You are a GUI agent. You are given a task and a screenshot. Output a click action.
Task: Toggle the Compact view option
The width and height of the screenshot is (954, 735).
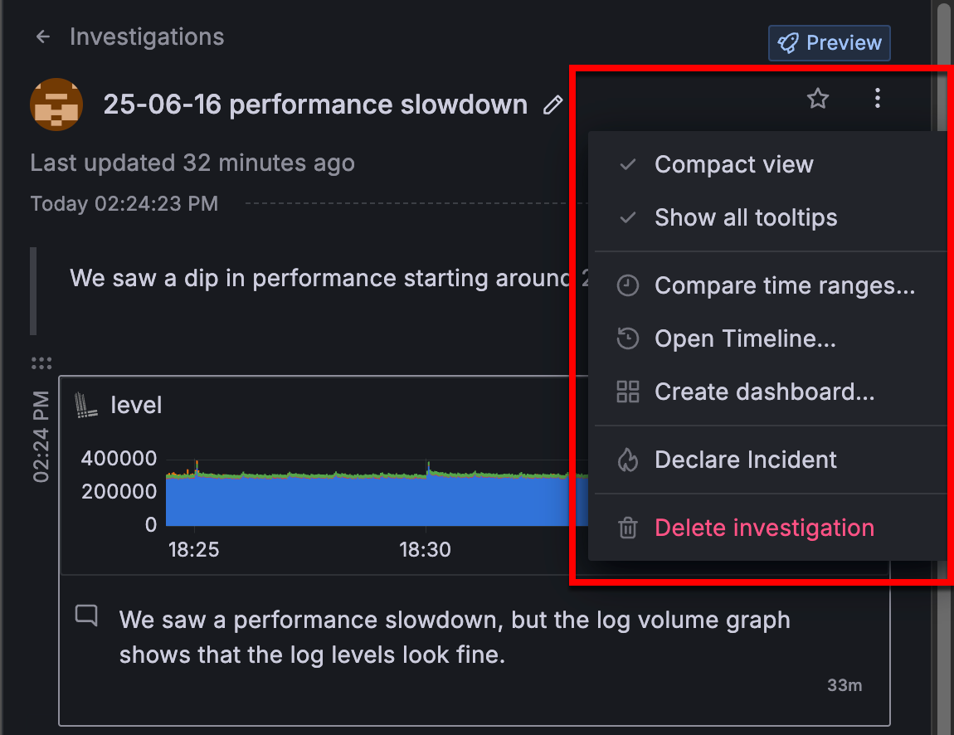[x=733, y=165]
